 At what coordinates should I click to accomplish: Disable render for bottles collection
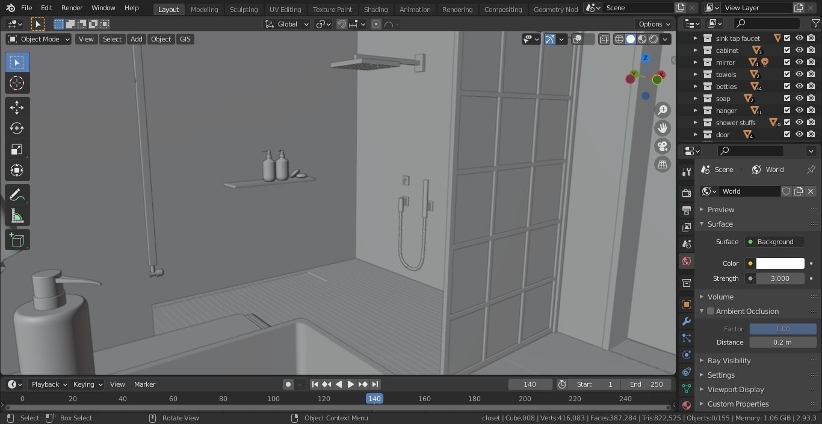[x=811, y=86]
